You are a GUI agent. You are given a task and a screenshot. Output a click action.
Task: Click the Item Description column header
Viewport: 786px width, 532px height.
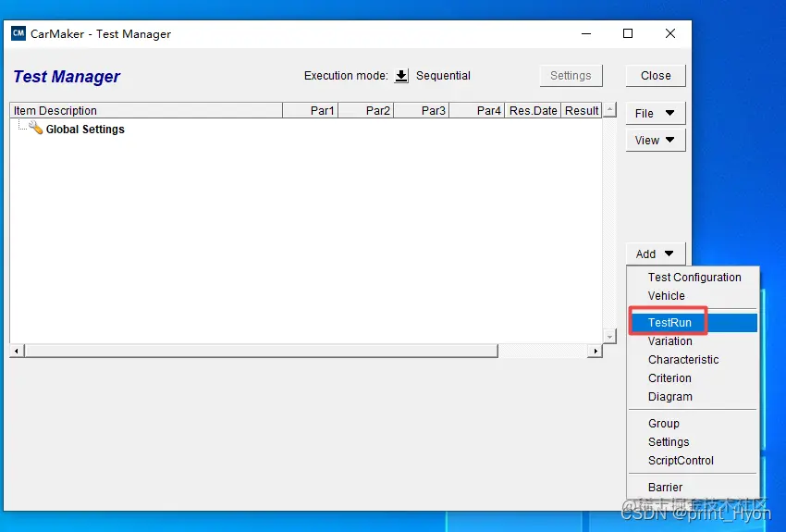tap(146, 110)
